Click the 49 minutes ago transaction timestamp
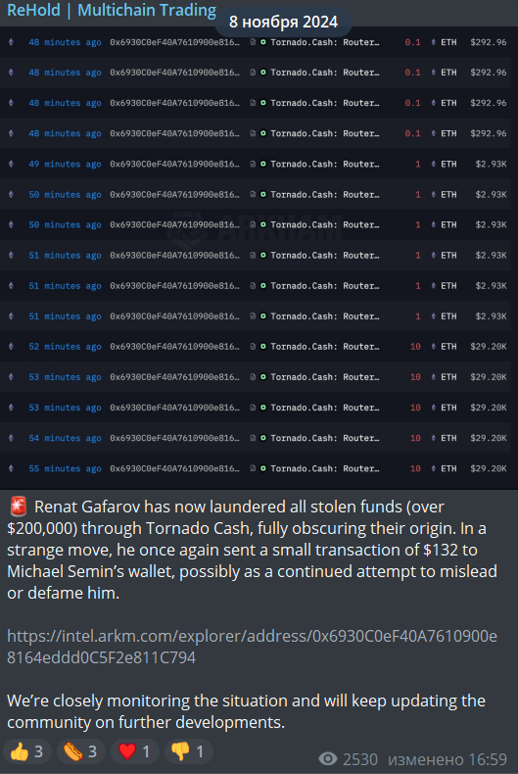The height and width of the screenshot is (774, 518). tap(65, 164)
